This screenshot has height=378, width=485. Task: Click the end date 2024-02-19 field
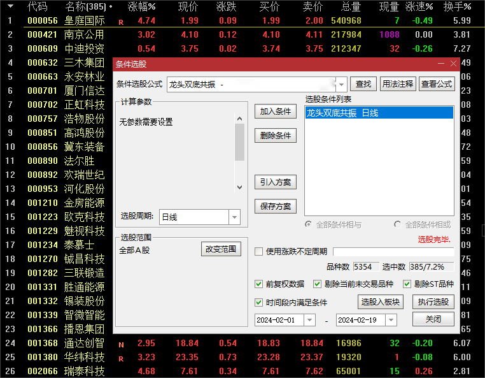click(x=361, y=320)
